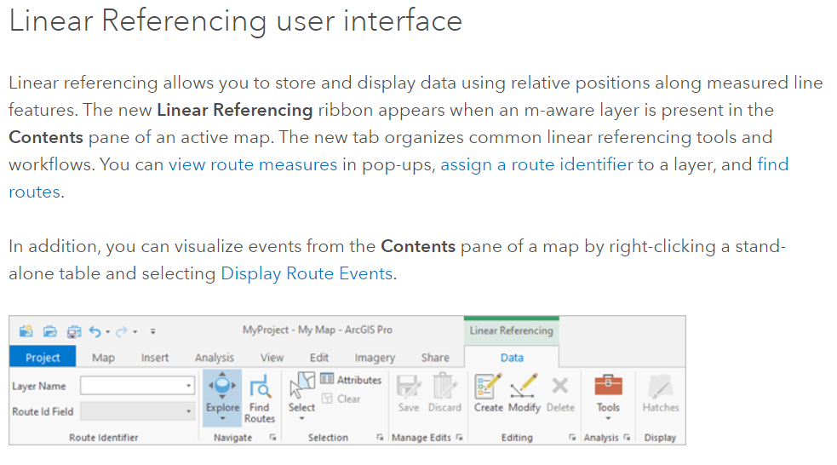Click the Undo arrow icon
Viewport: 837px width, 465px height.
click(95, 331)
